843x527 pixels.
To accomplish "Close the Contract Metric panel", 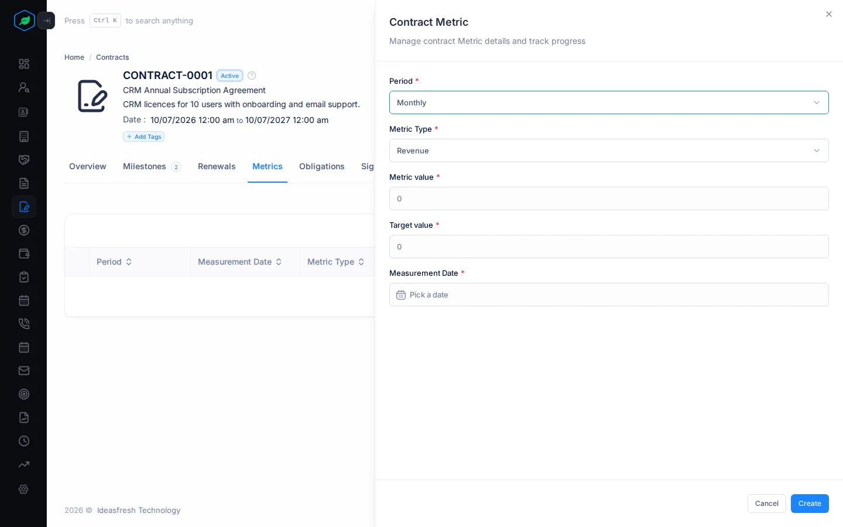I will pos(829,14).
